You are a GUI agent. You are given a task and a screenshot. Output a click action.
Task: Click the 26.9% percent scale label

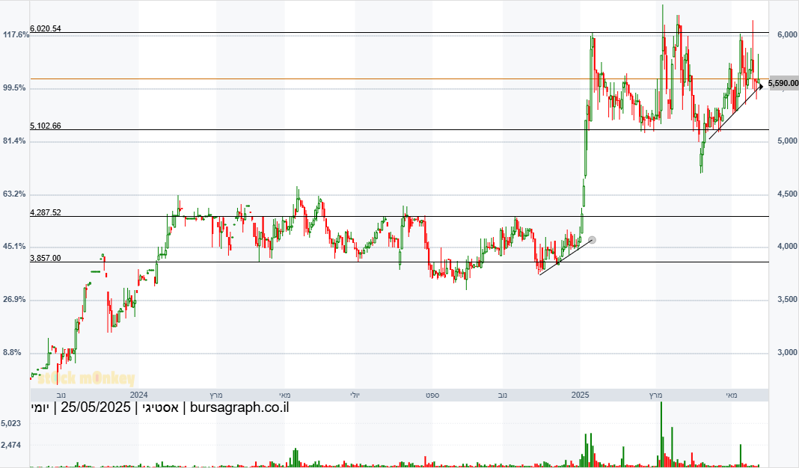14,300
